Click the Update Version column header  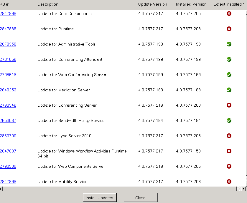point(152,4)
